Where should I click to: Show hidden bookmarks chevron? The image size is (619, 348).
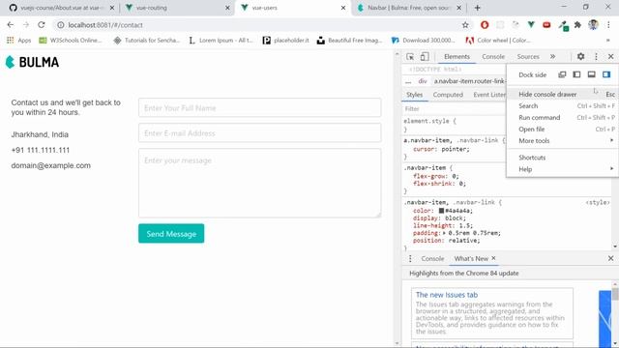(608, 41)
